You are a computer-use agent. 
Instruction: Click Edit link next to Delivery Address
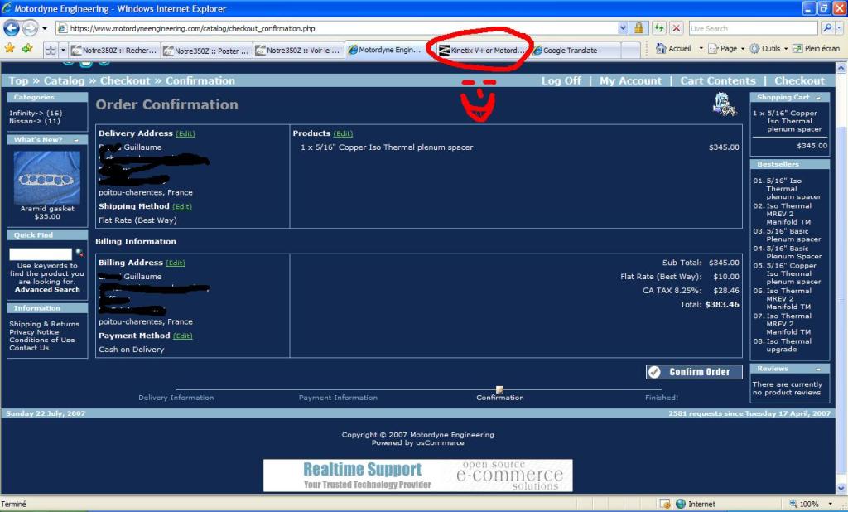coord(185,133)
